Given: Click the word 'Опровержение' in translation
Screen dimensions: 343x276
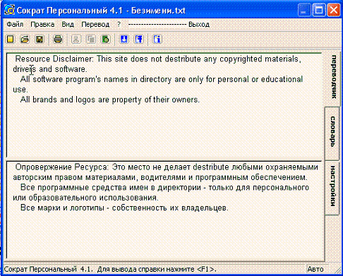Looking at the screenshot, I should [44, 167].
